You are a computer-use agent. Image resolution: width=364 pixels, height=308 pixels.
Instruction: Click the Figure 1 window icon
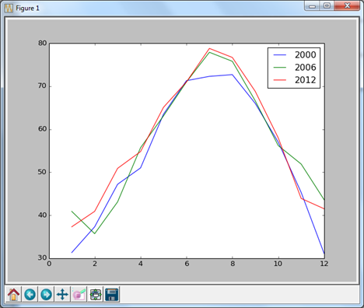9,9
